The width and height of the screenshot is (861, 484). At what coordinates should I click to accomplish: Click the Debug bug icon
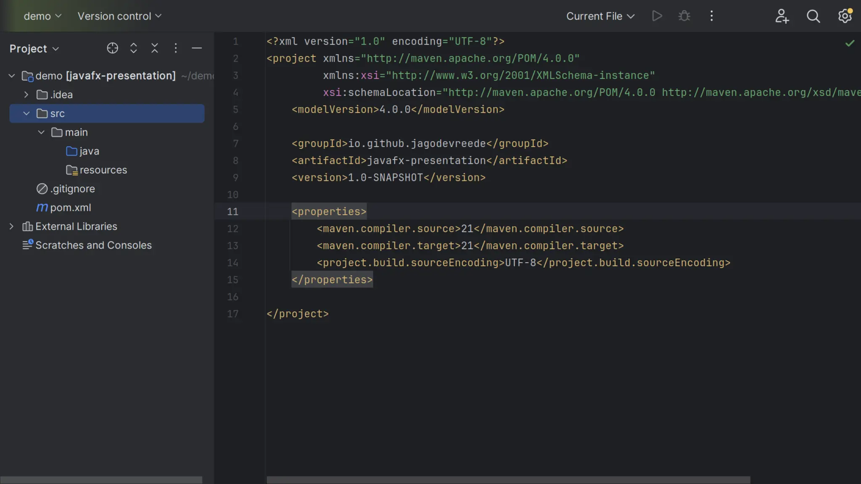tap(684, 16)
